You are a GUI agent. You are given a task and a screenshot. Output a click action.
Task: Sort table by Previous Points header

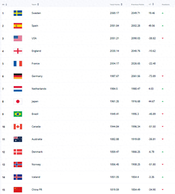137,5
